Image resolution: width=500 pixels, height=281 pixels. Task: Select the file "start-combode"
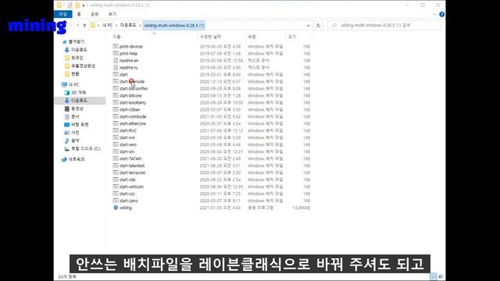coord(133,116)
